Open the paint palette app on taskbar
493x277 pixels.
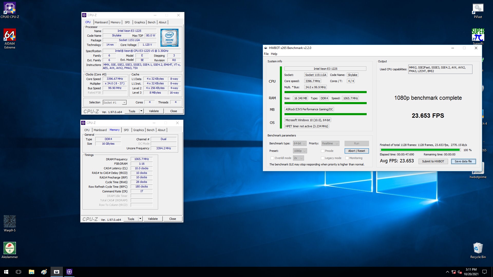(x=44, y=272)
